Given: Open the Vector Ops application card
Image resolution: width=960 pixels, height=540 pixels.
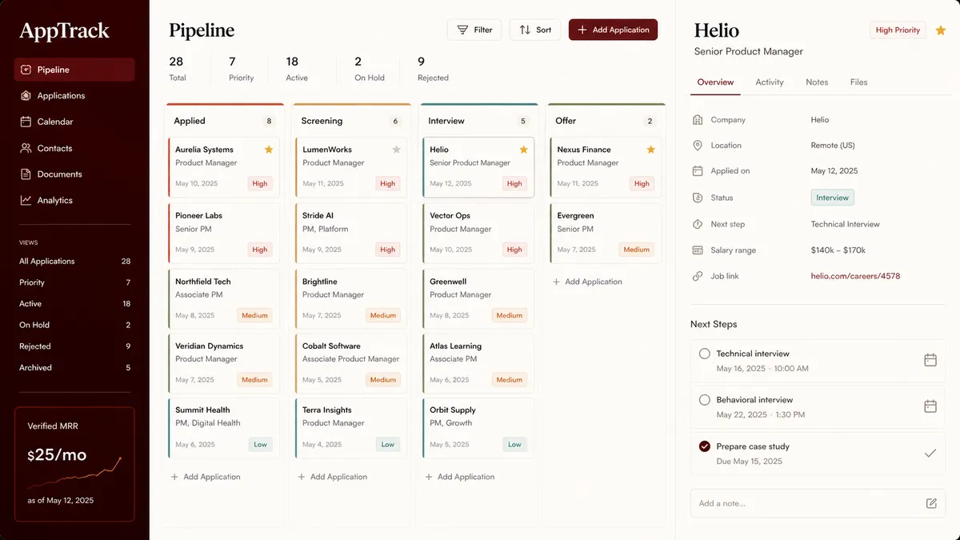Looking at the screenshot, I should [x=478, y=233].
